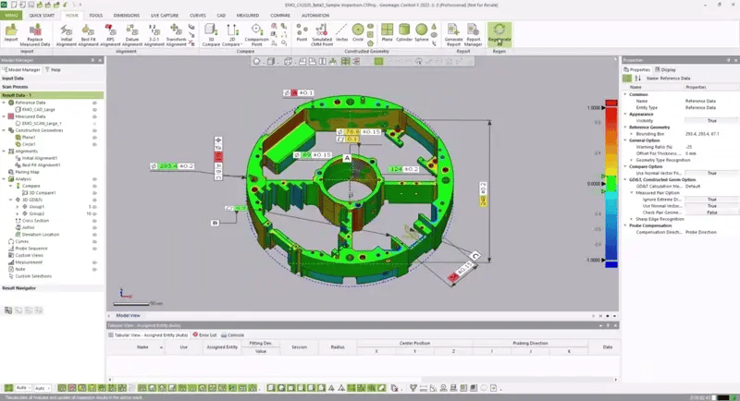
Task: Collapse the Analysis tree node
Action: point(4,178)
